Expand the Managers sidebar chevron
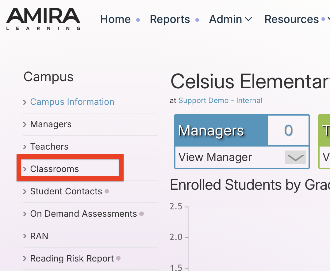This screenshot has height=271, width=330. click(x=25, y=124)
